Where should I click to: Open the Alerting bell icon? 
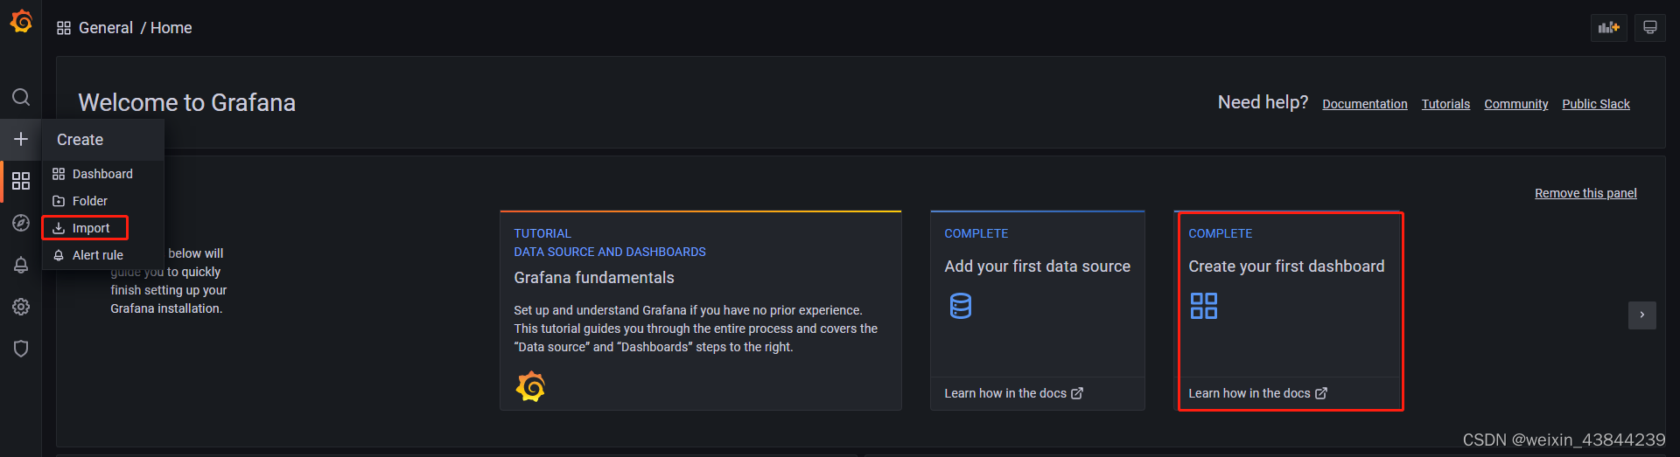(x=21, y=265)
